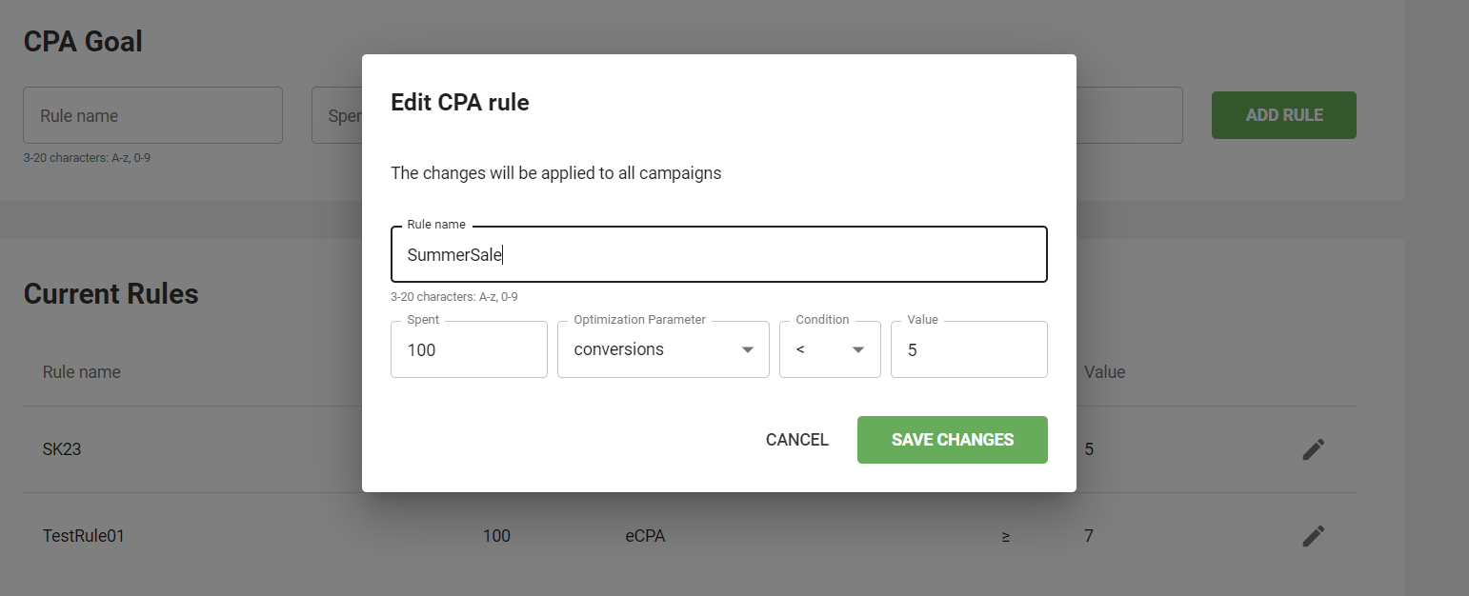Select the TestRule01 rule name cell

pyautogui.click(x=84, y=536)
